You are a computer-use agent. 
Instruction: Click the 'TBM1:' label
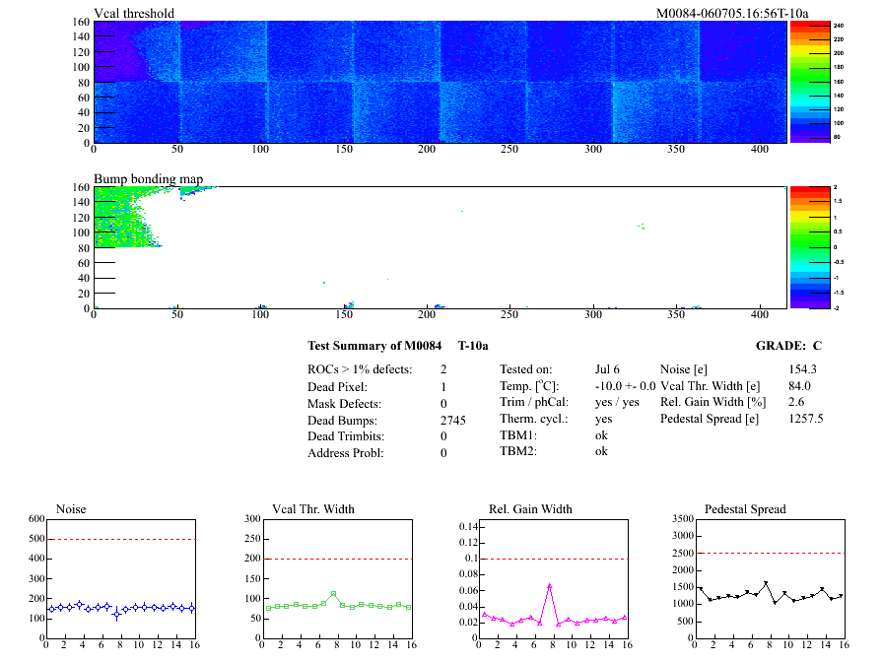(x=518, y=435)
